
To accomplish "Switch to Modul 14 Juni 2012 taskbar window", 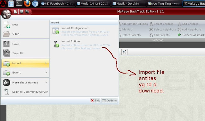I will 93,4.
